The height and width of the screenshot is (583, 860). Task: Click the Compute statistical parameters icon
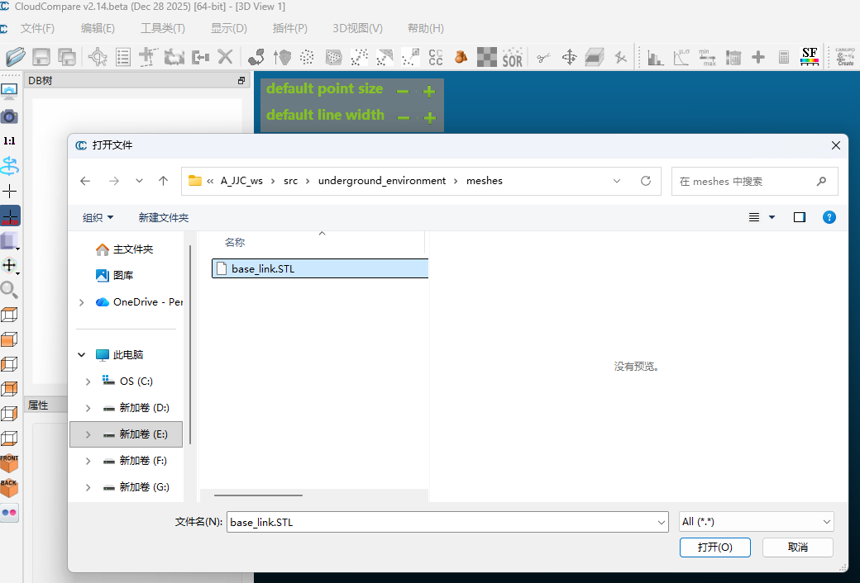(681, 57)
